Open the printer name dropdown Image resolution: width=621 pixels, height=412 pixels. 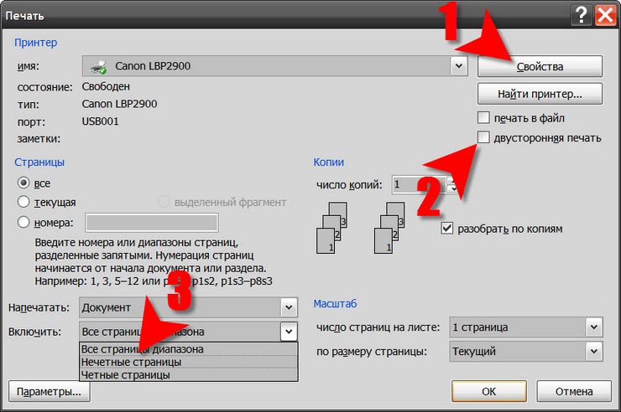pos(459,66)
